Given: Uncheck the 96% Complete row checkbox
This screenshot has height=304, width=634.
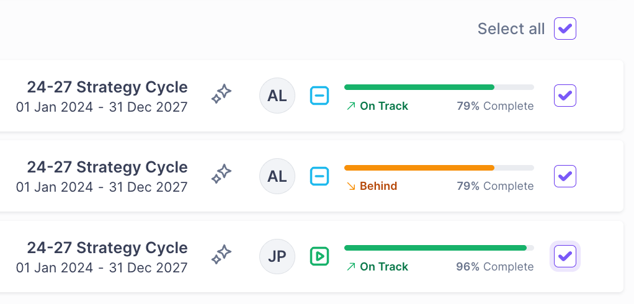Looking at the screenshot, I should [565, 256].
